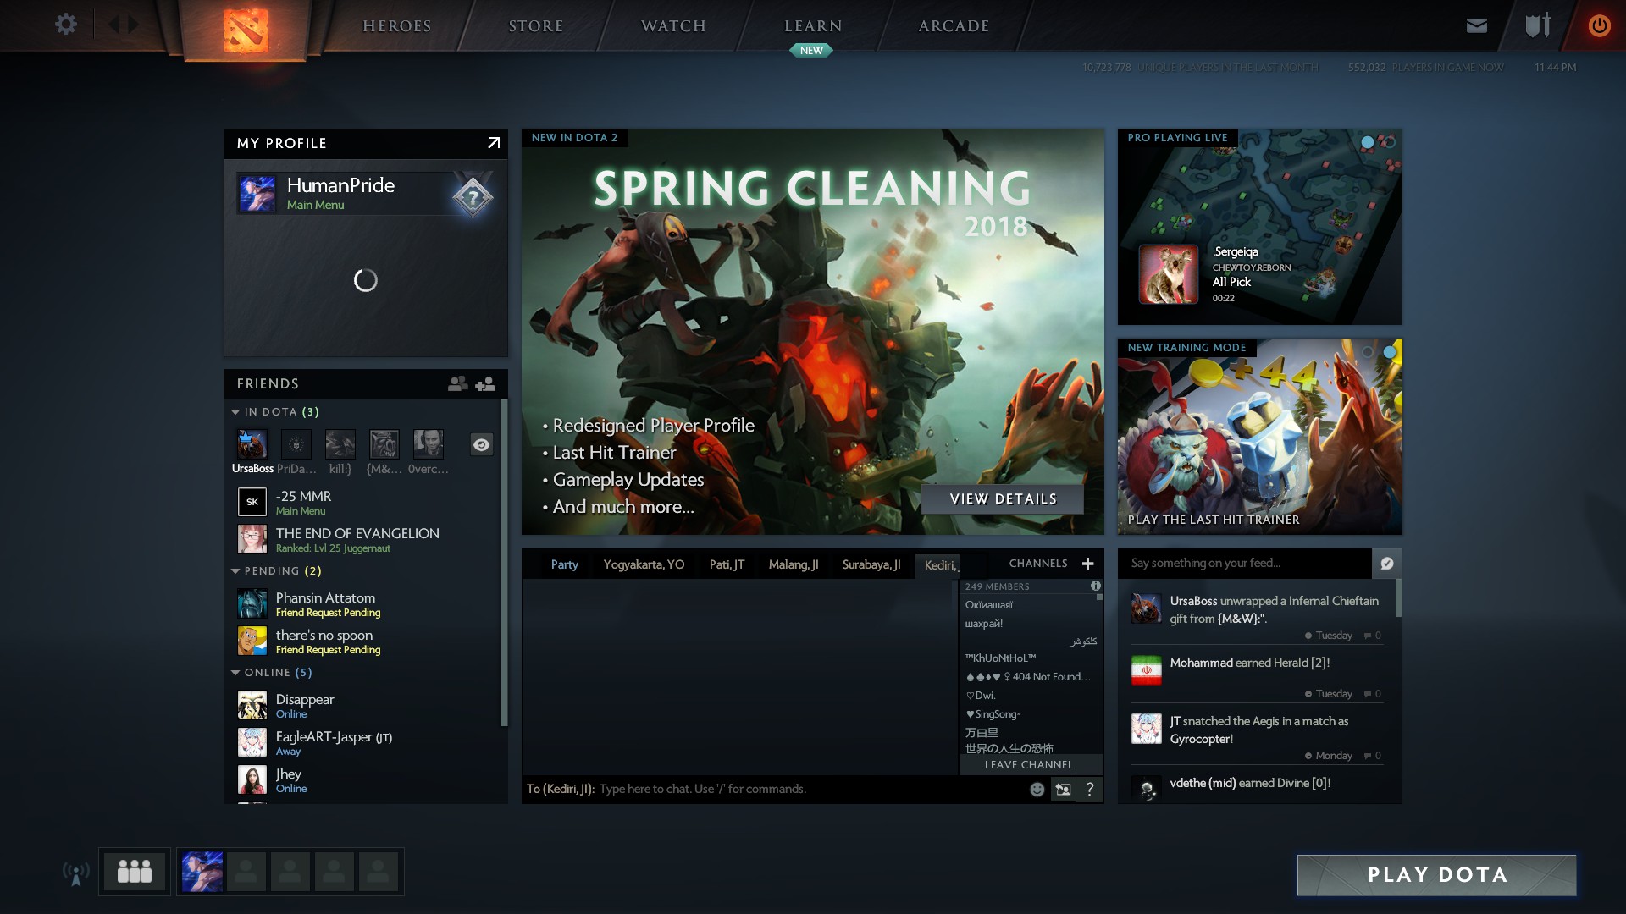
Task: Click the red power quit icon
Action: click(x=1599, y=25)
